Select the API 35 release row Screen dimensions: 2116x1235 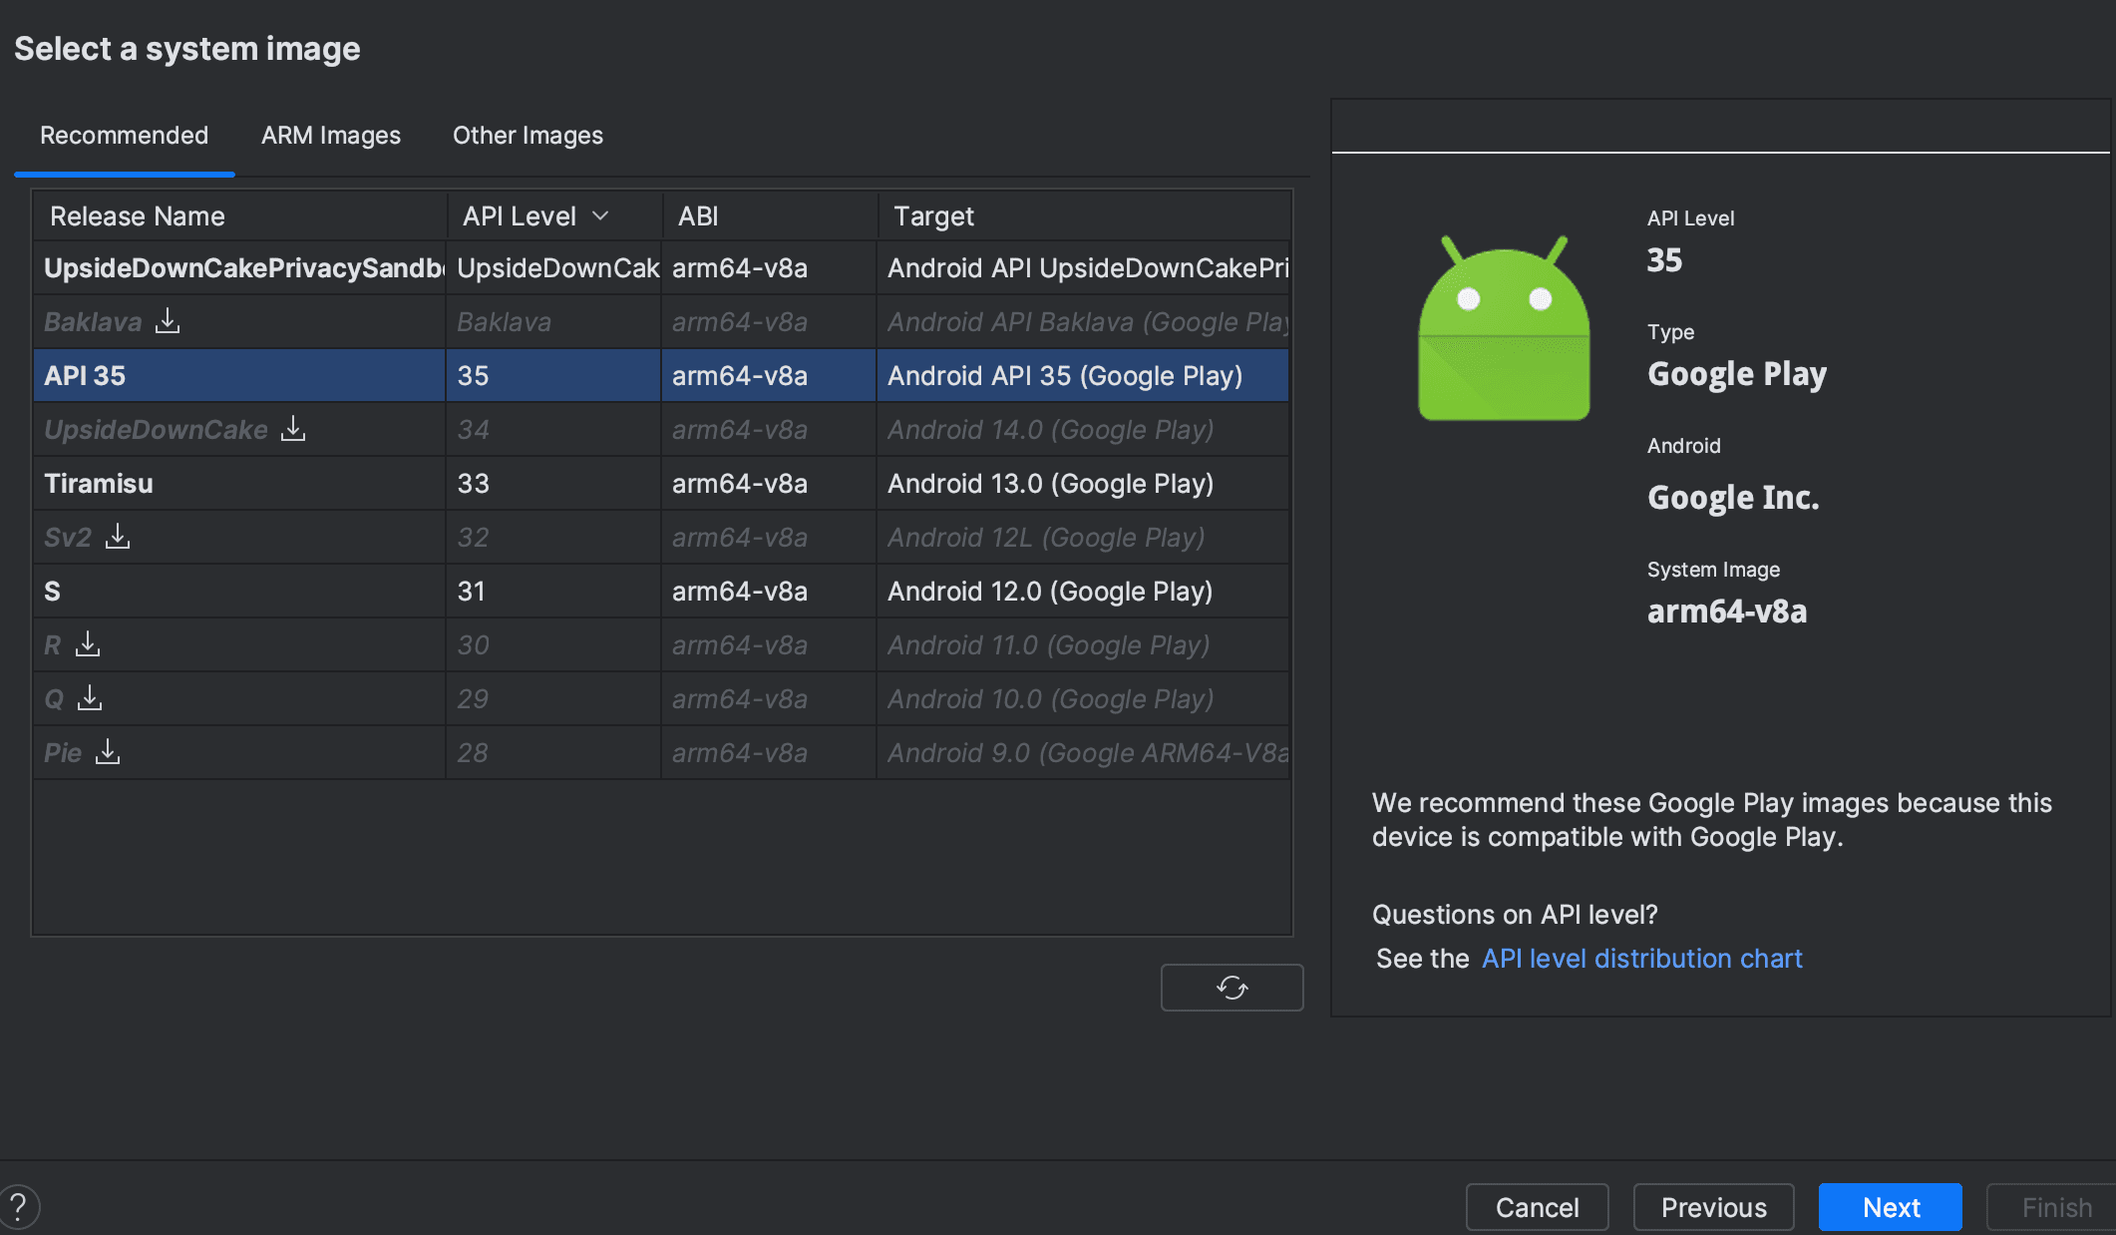tap(661, 375)
